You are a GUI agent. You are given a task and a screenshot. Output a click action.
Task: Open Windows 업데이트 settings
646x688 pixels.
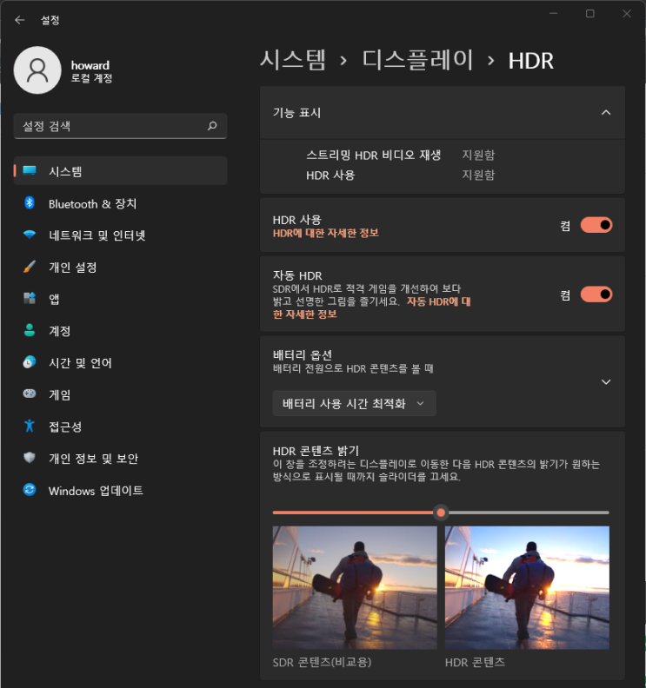[x=120, y=490]
